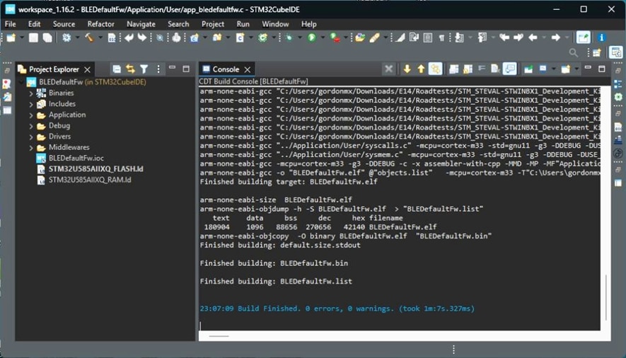Viewport: 626px width, 358px height.
Task: Click the Collapse All icon in Project Explorer
Action: pyautogui.click(x=117, y=69)
